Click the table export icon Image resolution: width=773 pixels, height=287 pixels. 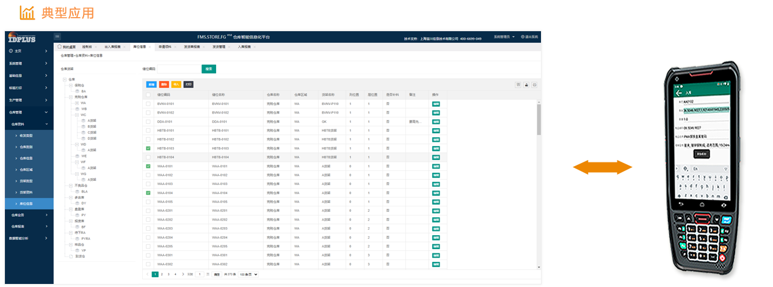tap(526, 84)
